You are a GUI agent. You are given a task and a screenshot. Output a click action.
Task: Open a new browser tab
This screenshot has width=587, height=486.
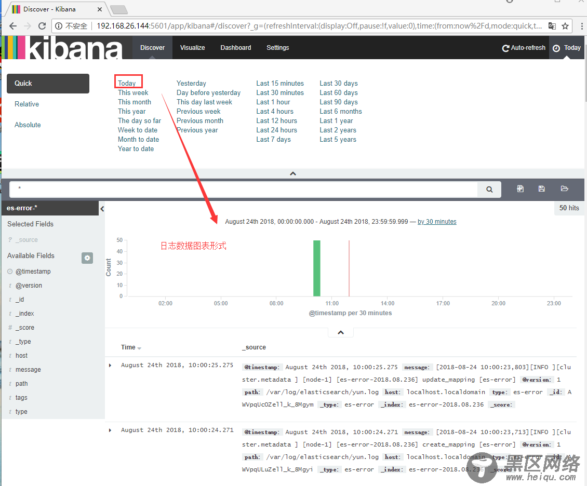coord(119,9)
